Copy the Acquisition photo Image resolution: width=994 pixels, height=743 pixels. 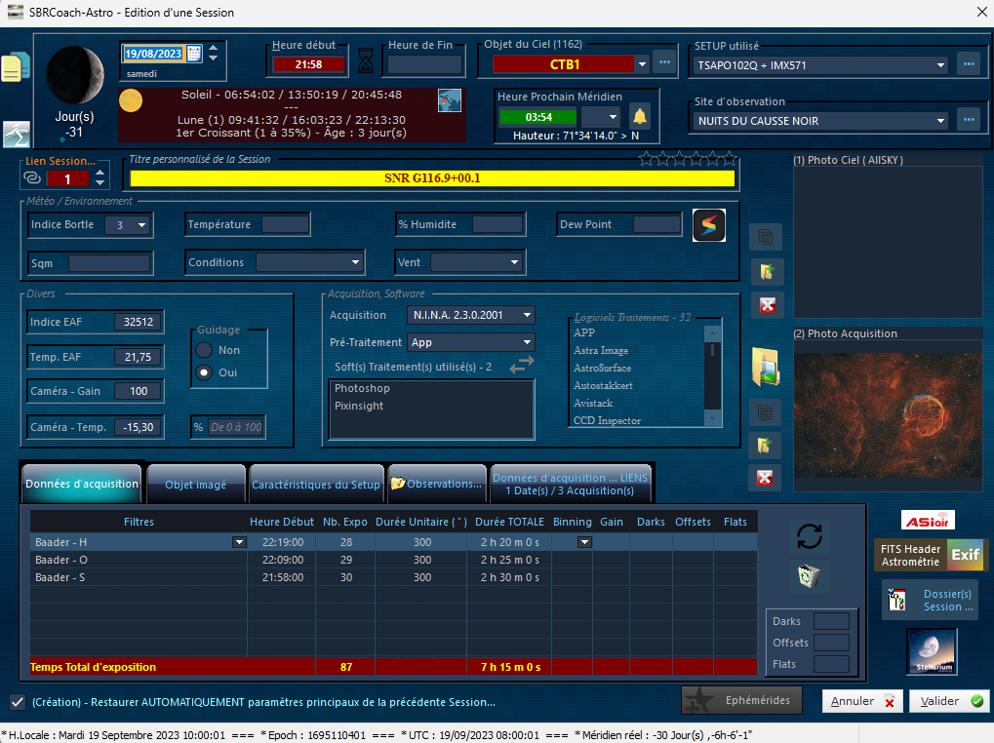pyautogui.click(x=765, y=413)
